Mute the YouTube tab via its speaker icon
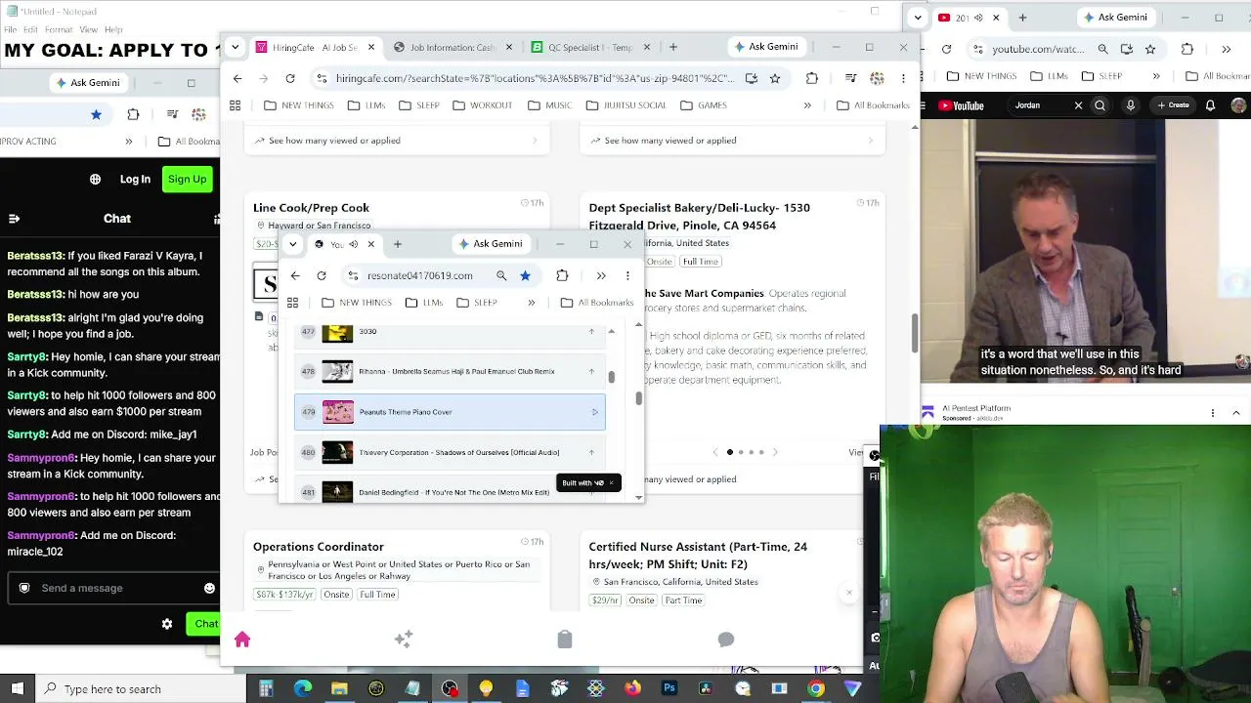Screen dimensions: 1251x703 pyautogui.click(x=978, y=18)
